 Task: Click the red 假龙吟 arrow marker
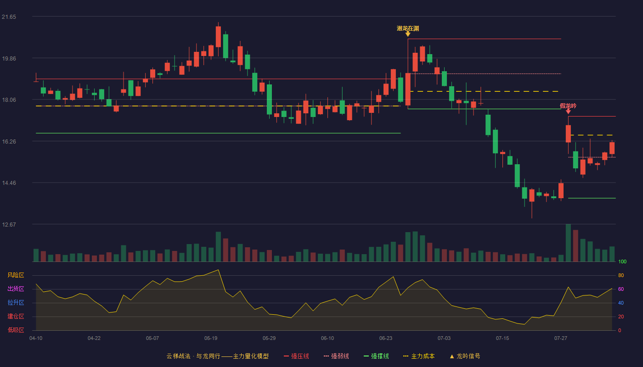[568, 111]
